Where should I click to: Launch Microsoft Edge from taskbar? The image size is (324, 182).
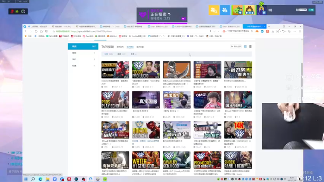click(x=40, y=179)
